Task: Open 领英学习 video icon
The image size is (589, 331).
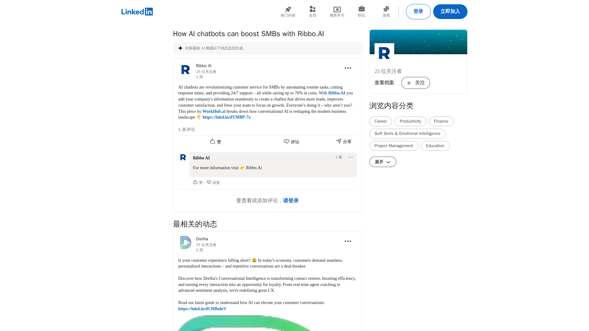Action: point(337,10)
